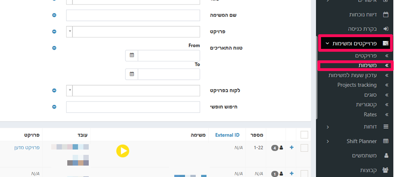Remove the חיפוש חופשי filter minus icon
Image resolution: width=394 pixels, height=177 pixels.
[x=54, y=107]
